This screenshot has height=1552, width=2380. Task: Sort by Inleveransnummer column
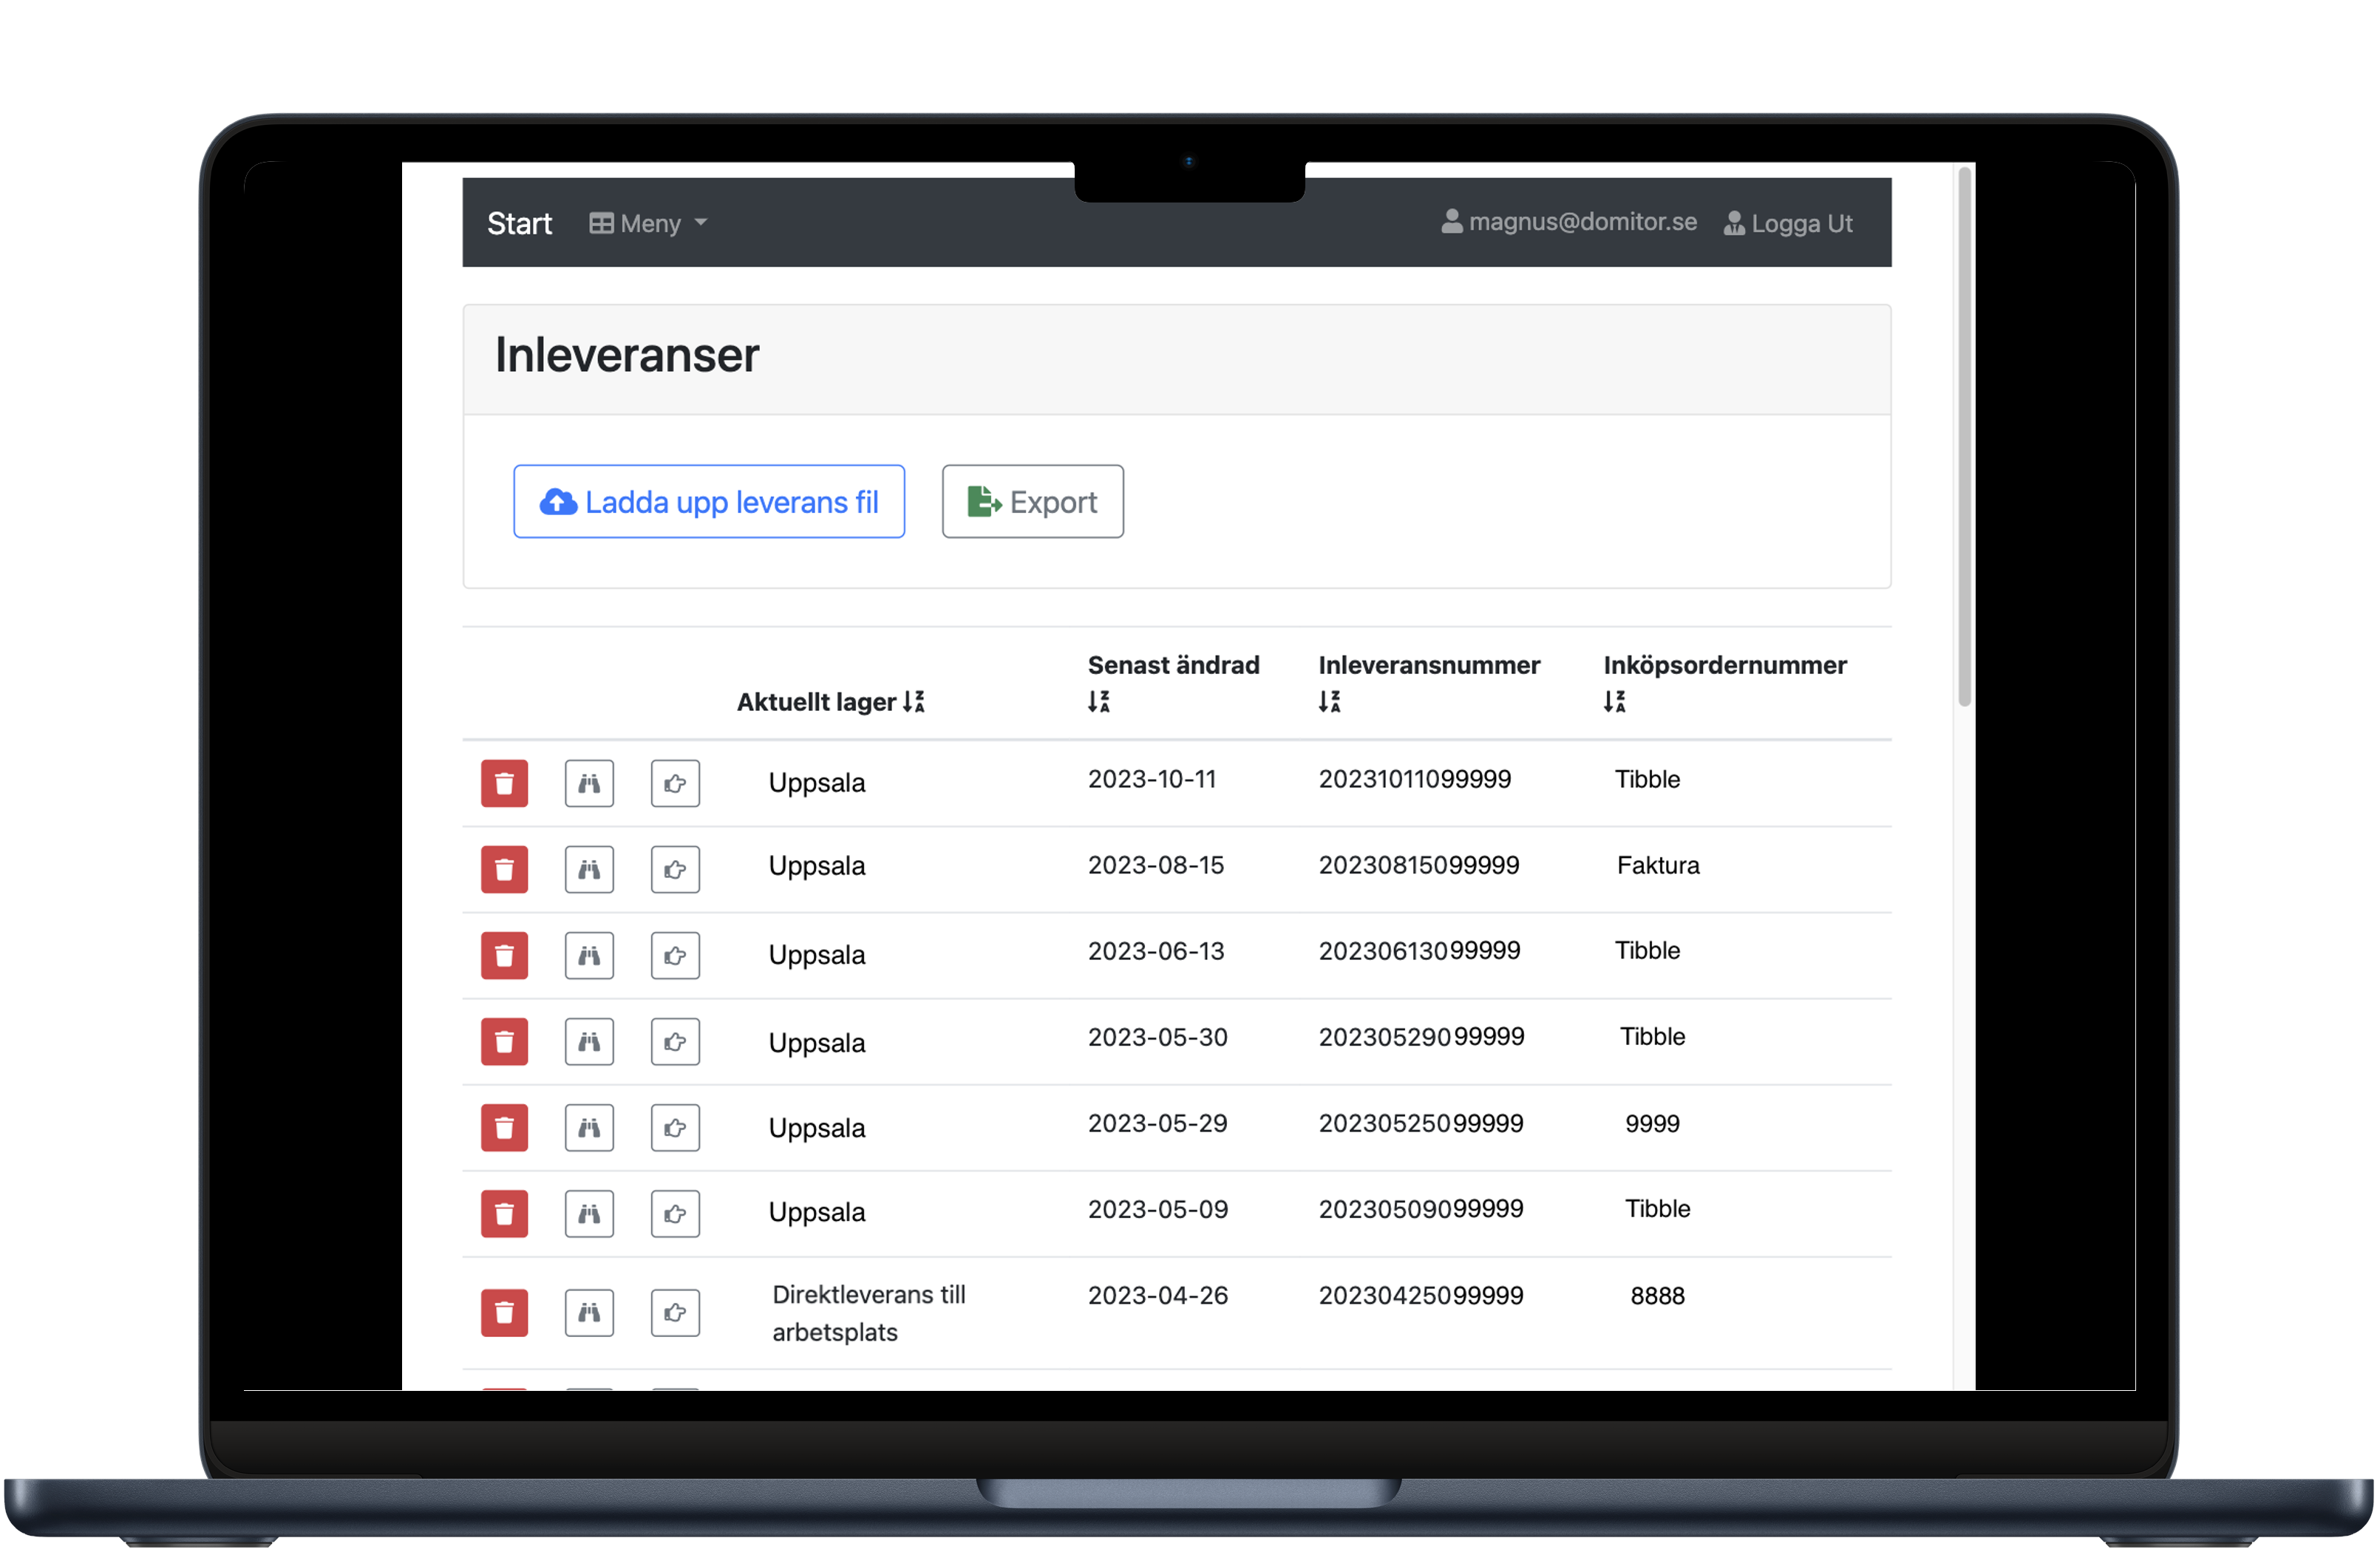(x=1329, y=702)
